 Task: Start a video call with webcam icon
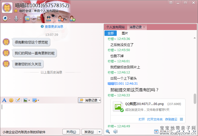pos(5,18)
